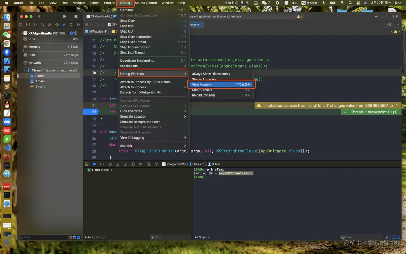The image size is (406, 254).
Task: Focus the console Filter field
Action: (361, 237)
